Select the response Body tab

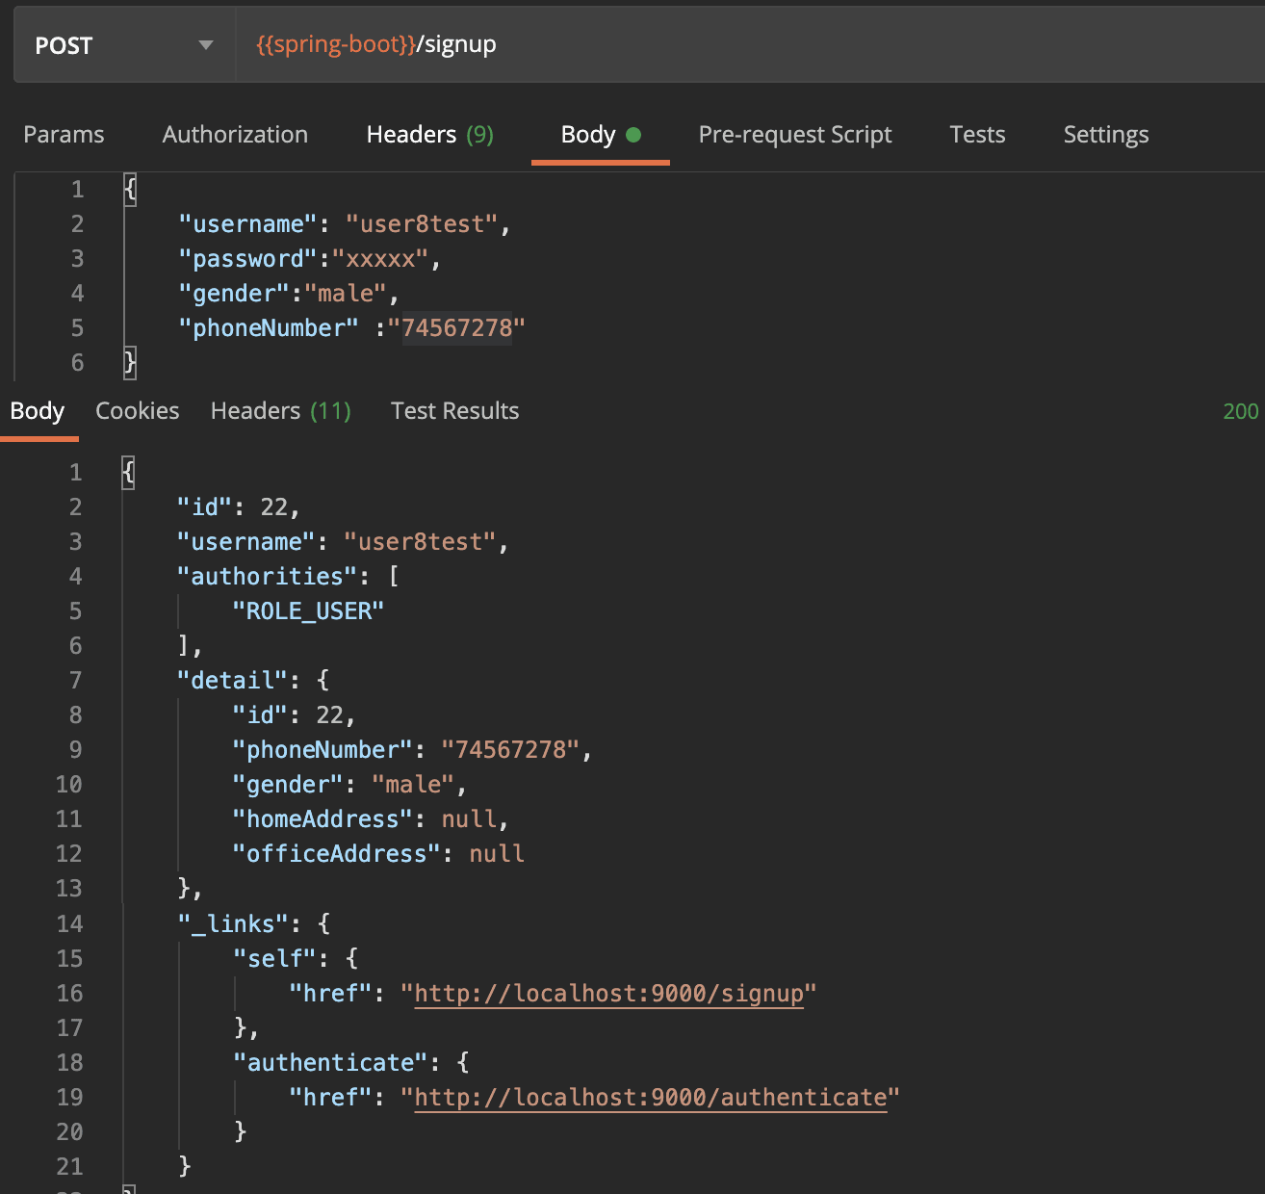(x=38, y=411)
